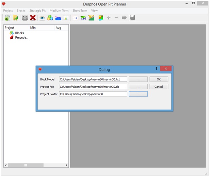Screen dimensions: 210x177
Task: Open the Short Term menu
Action: (80, 11)
